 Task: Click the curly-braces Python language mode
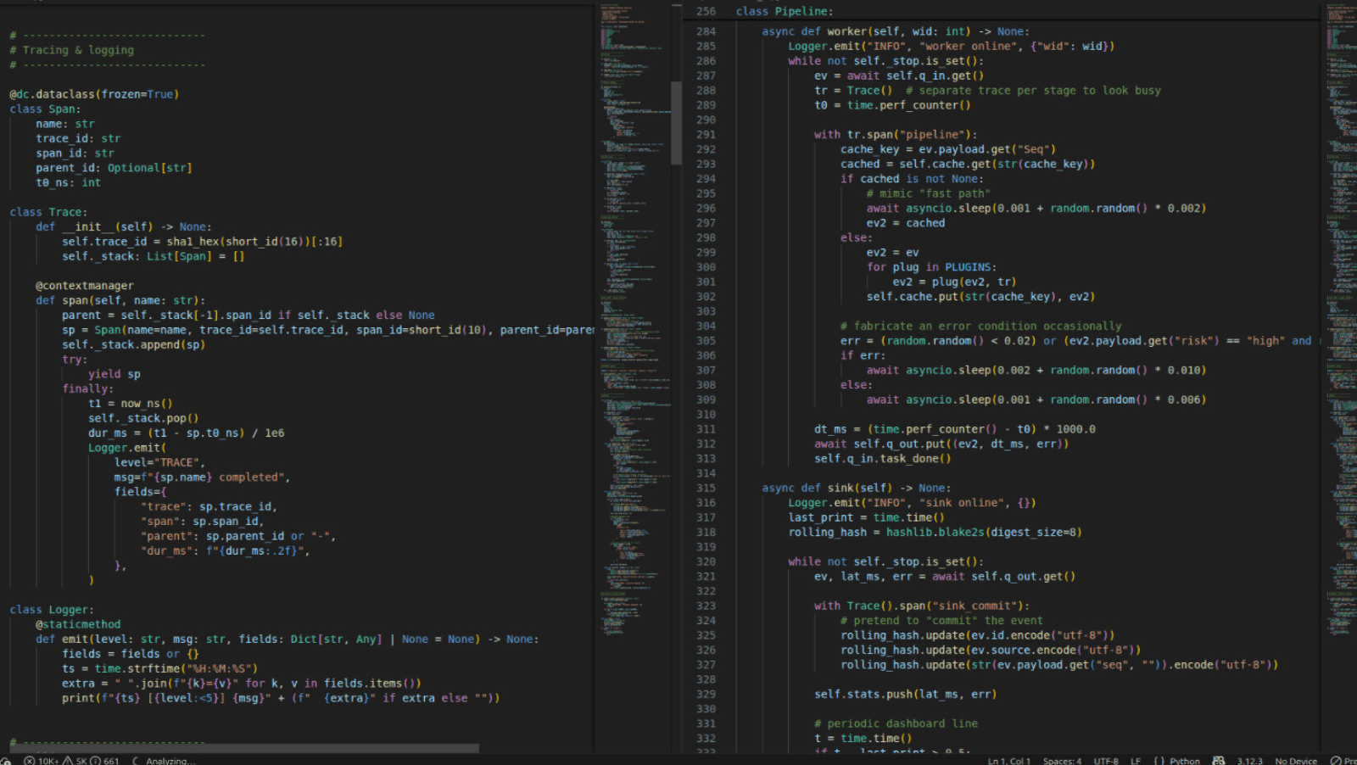(x=1177, y=761)
